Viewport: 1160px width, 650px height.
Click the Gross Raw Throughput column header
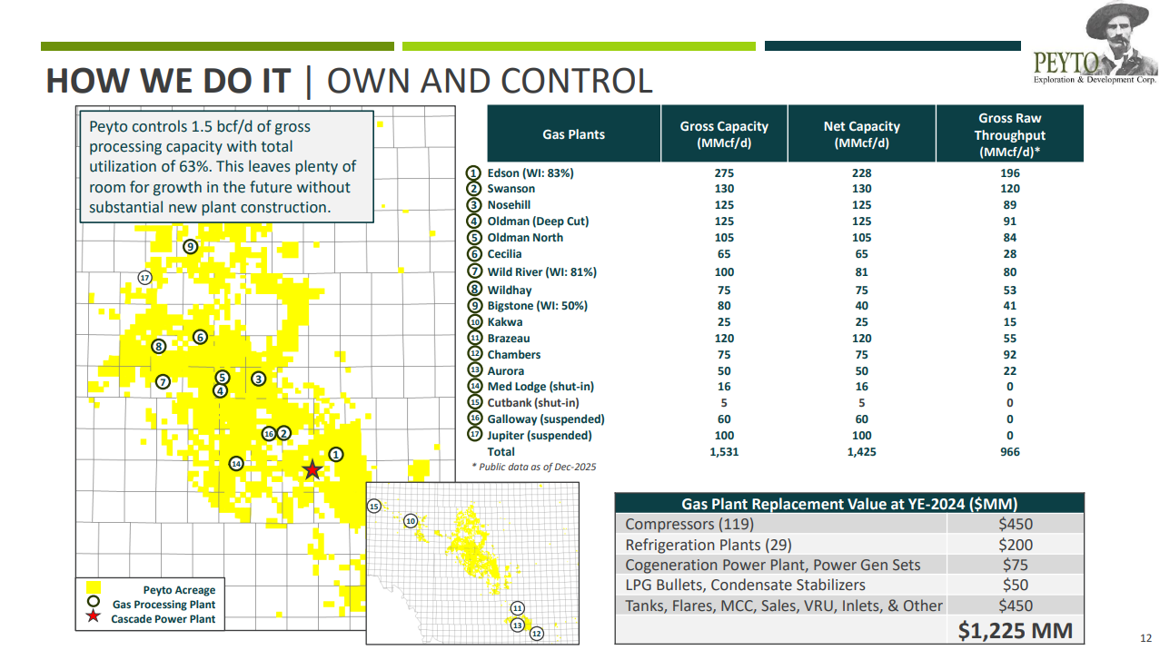(1009, 134)
